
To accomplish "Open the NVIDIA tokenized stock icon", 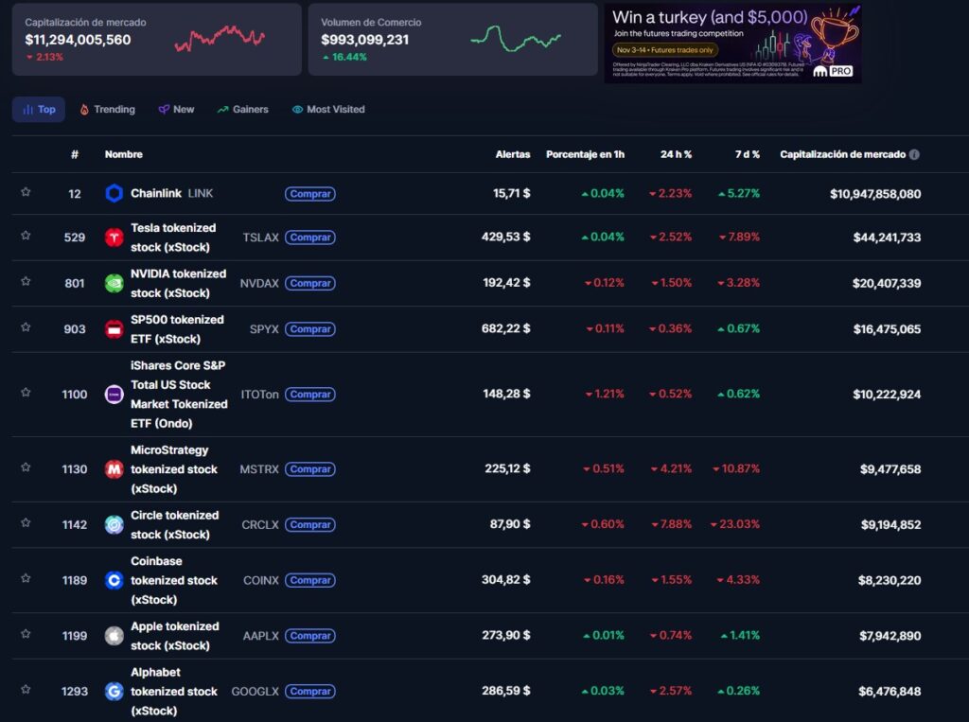I will point(114,283).
